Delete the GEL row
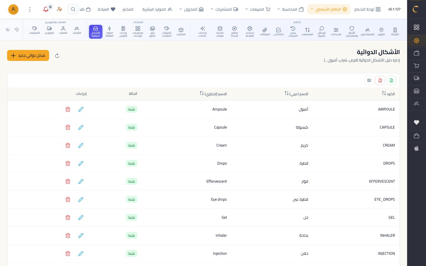This screenshot has height=266, width=426. pos(68,218)
